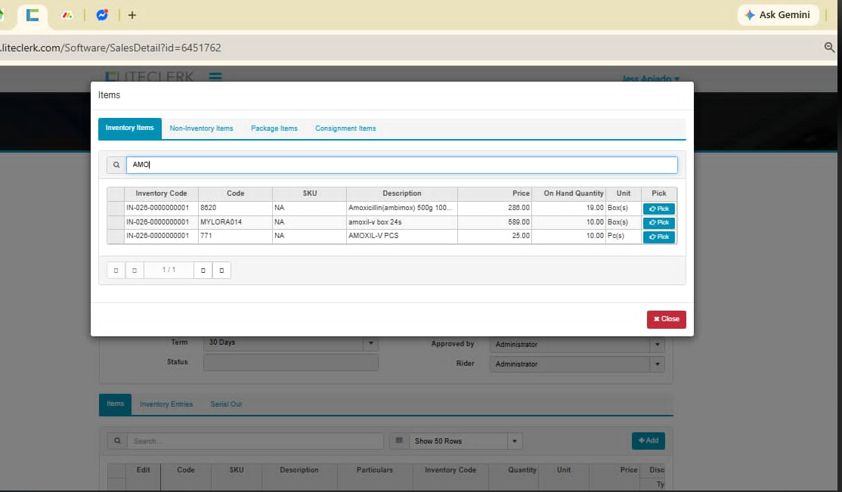Switch to the monday.com browser tab
842x492 pixels.
[x=67, y=15]
